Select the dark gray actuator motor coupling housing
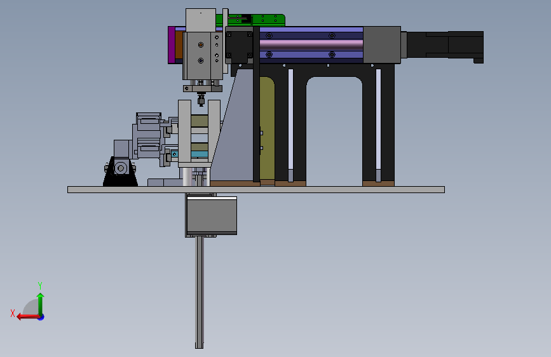Screen dimensions: 551x357 click(382, 45)
